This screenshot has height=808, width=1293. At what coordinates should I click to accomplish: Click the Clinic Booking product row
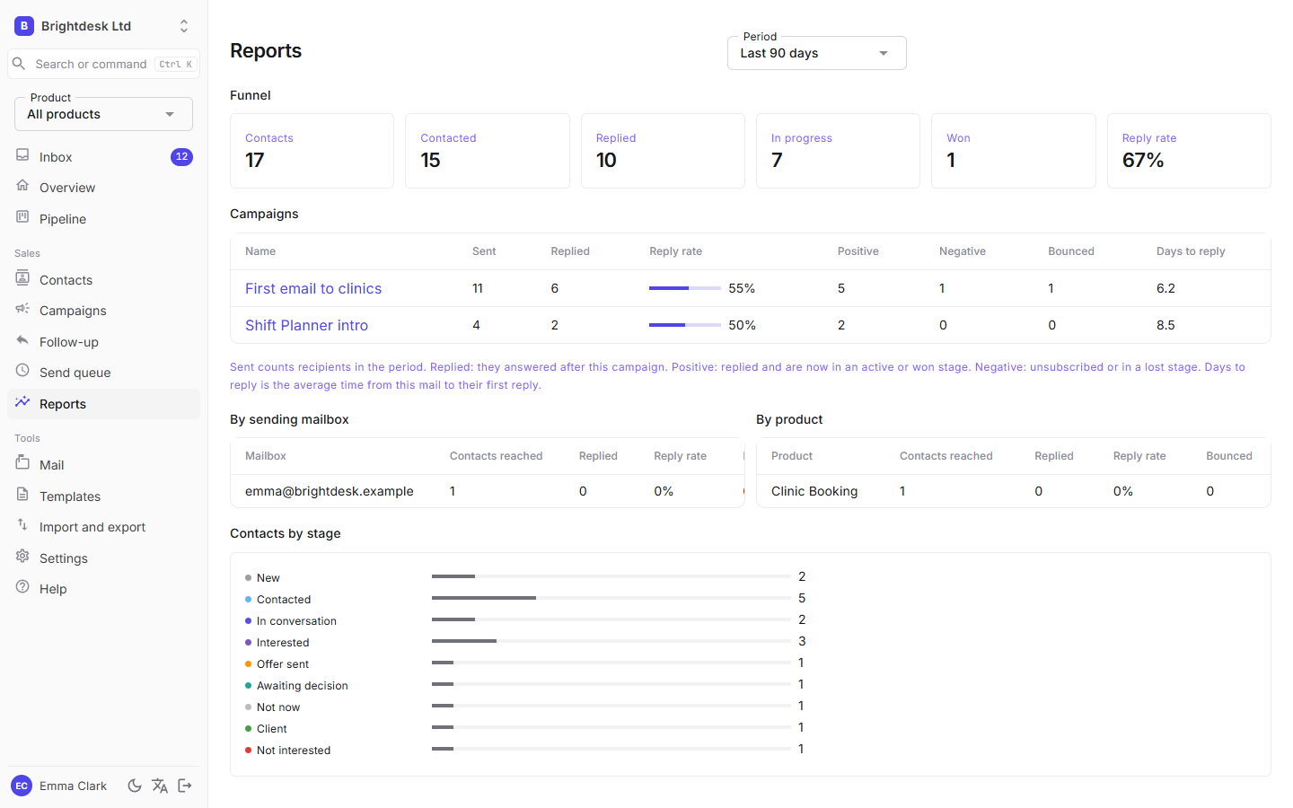(x=1013, y=491)
